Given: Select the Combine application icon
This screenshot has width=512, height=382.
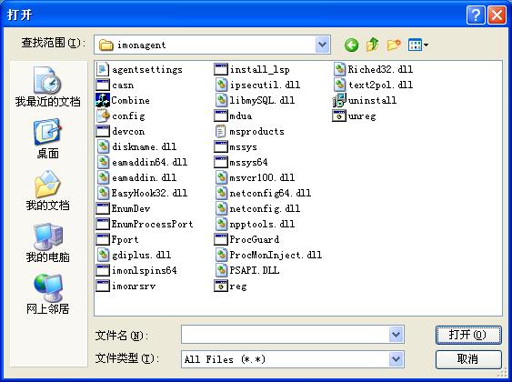Looking at the screenshot, I should tap(103, 100).
